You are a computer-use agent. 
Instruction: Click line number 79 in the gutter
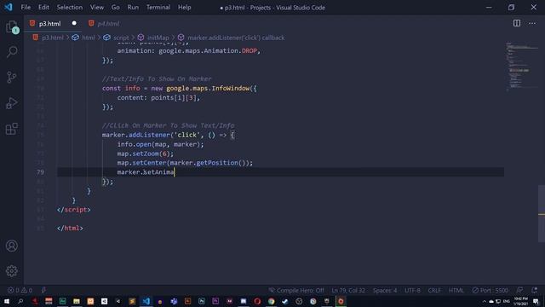pyautogui.click(x=40, y=172)
